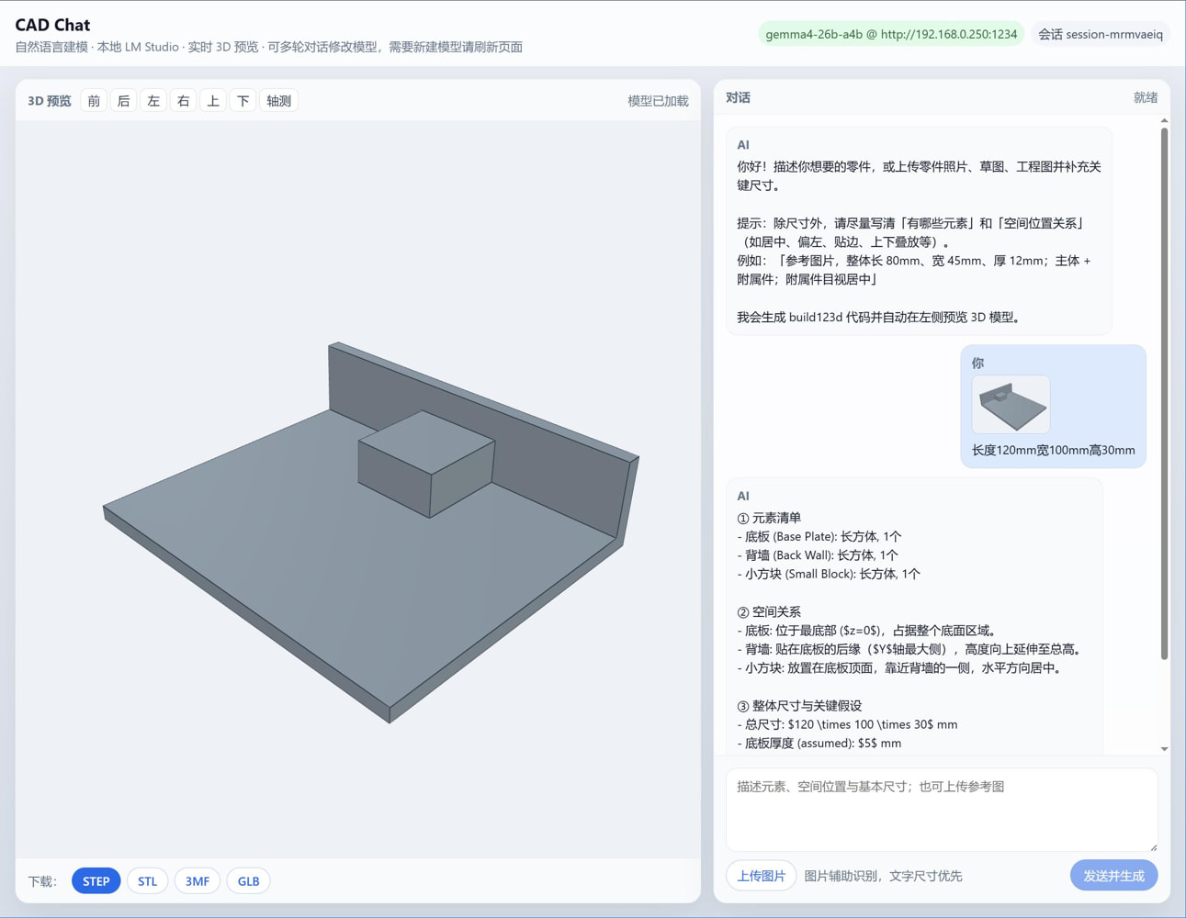This screenshot has height=918, width=1186.
Task: Download the model as STEP
Action: pos(96,881)
